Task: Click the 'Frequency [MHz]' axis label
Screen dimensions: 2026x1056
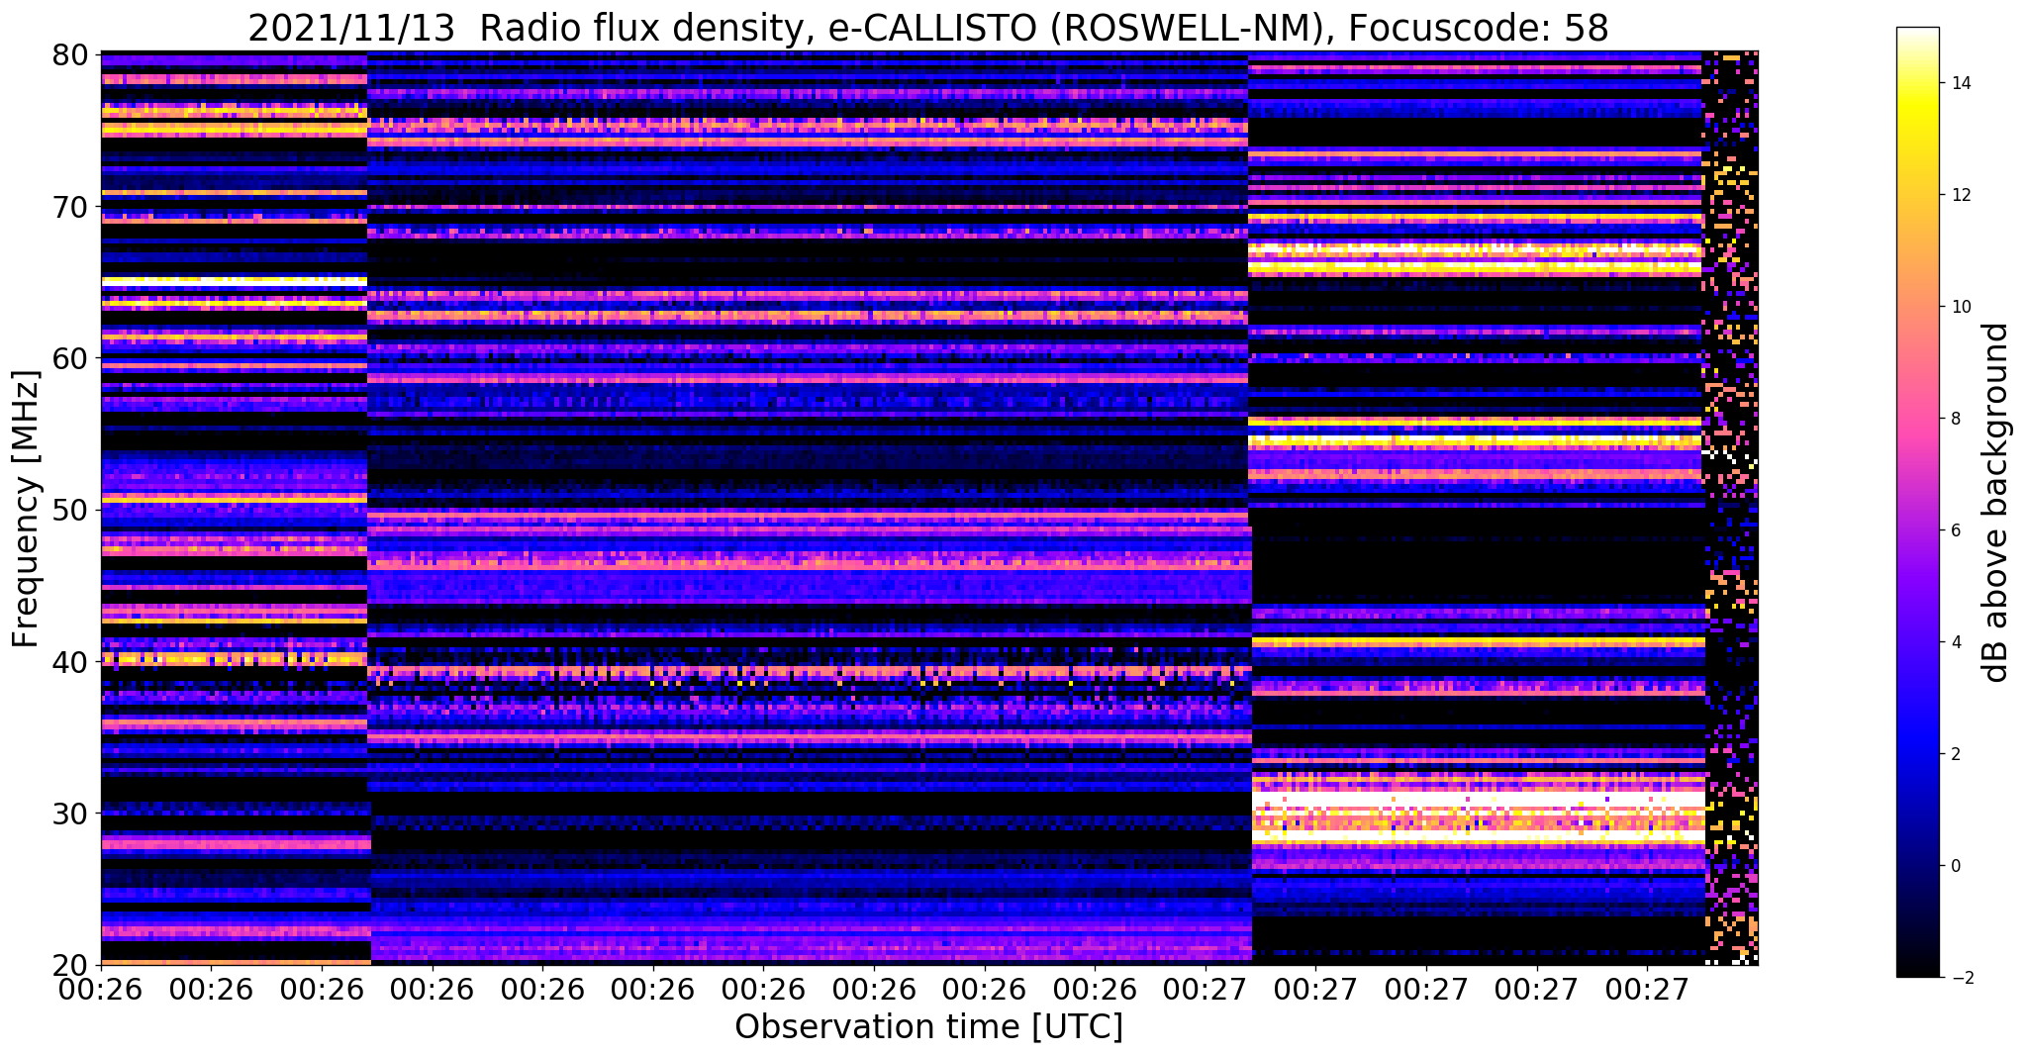Action: [x=26, y=509]
